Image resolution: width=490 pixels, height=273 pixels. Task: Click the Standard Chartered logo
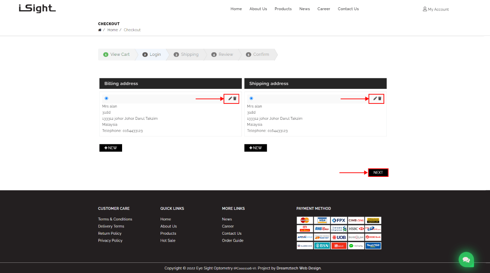[x=339, y=229]
